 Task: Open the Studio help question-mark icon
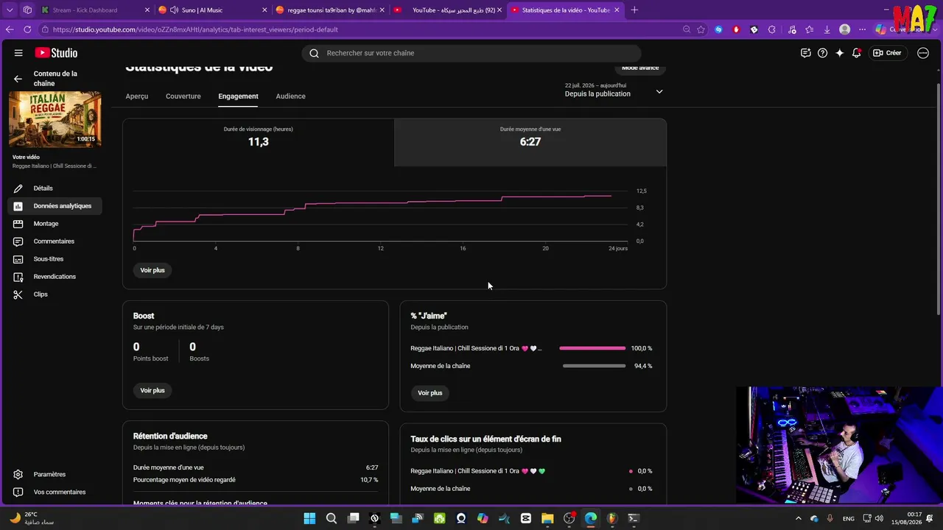[x=822, y=53]
